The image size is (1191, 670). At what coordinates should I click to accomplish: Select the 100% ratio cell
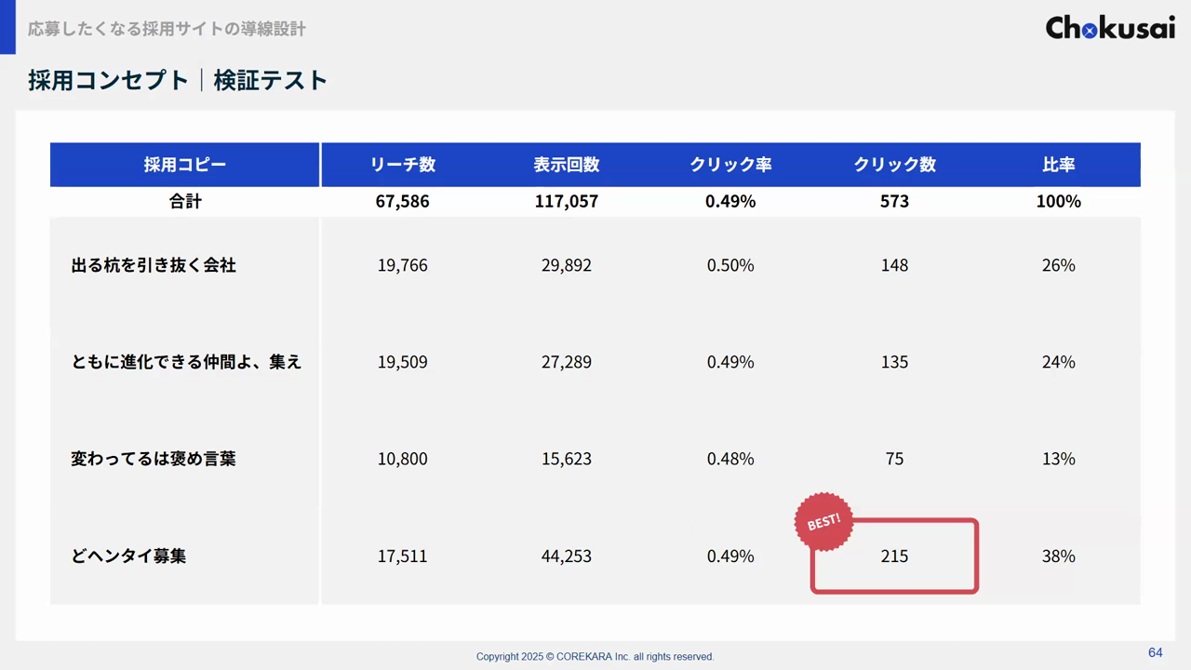click(x=1059, y=201)
